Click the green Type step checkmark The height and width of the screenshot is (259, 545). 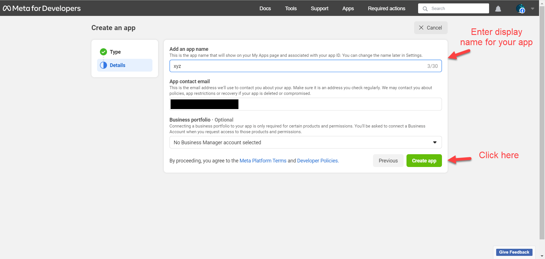coord(103,52)
